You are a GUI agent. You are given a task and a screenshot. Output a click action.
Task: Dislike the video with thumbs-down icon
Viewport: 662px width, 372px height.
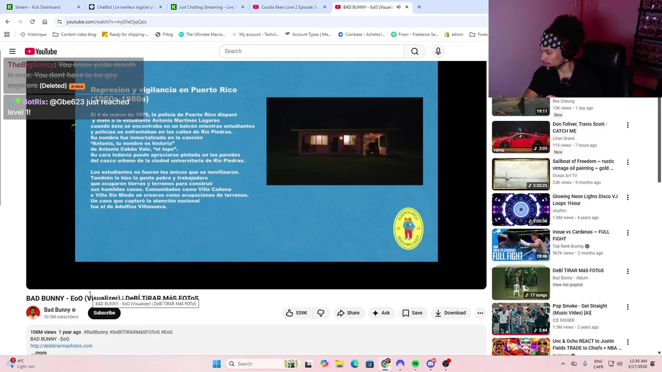tap(321, 313)
